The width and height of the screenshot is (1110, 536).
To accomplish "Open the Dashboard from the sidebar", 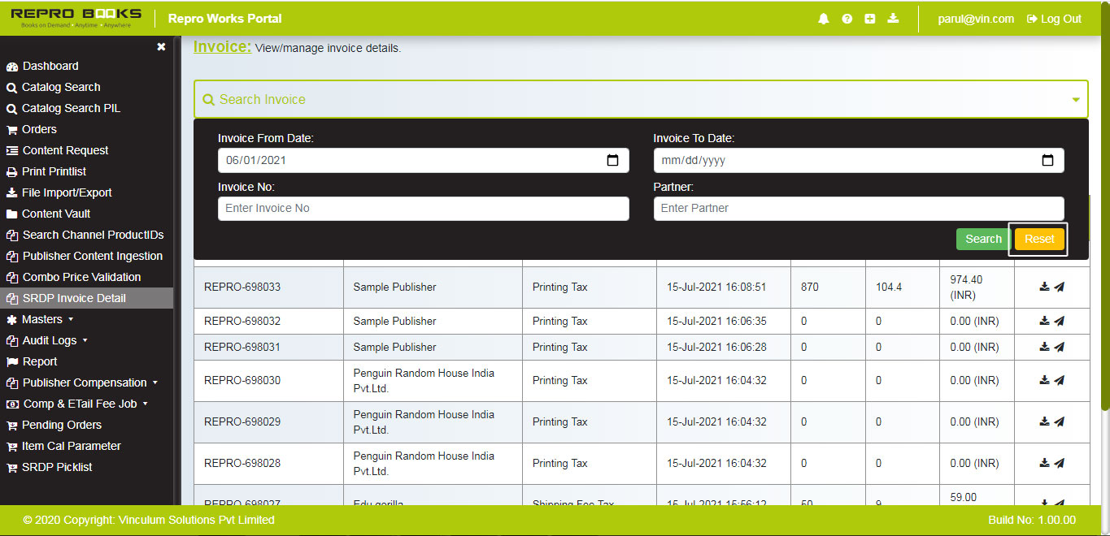I will point(50,66).
